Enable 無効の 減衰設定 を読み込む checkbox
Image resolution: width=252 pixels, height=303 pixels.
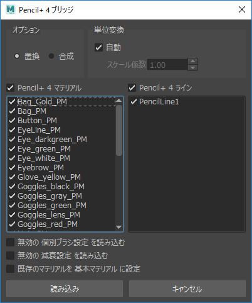click(x=11, y=256)
